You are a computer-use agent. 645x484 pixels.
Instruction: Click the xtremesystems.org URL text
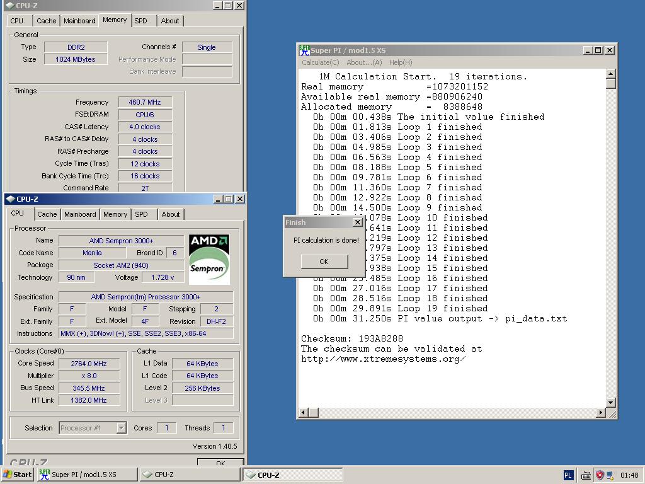coord(384,359)
